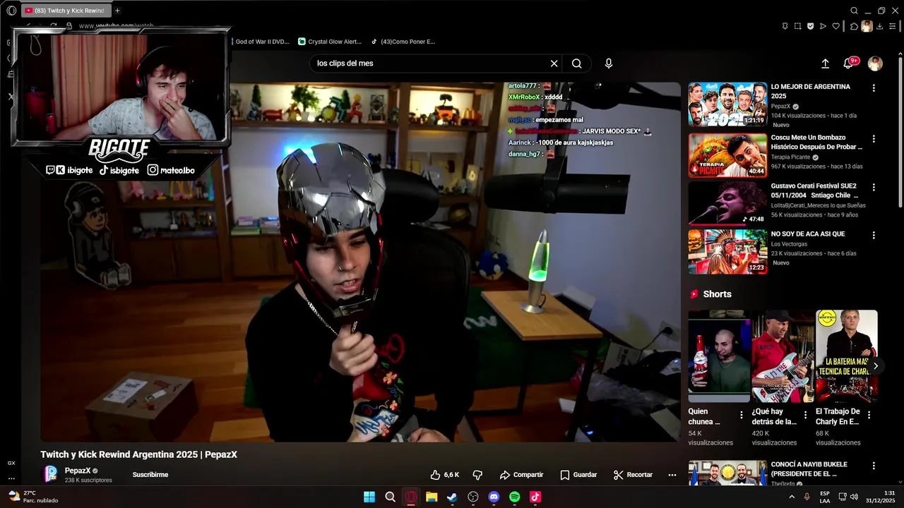Image resolution: width=904 pixels, height=508 pixels.
Task: Open Opera easy setup sliders
Action: tap(893, 26)
